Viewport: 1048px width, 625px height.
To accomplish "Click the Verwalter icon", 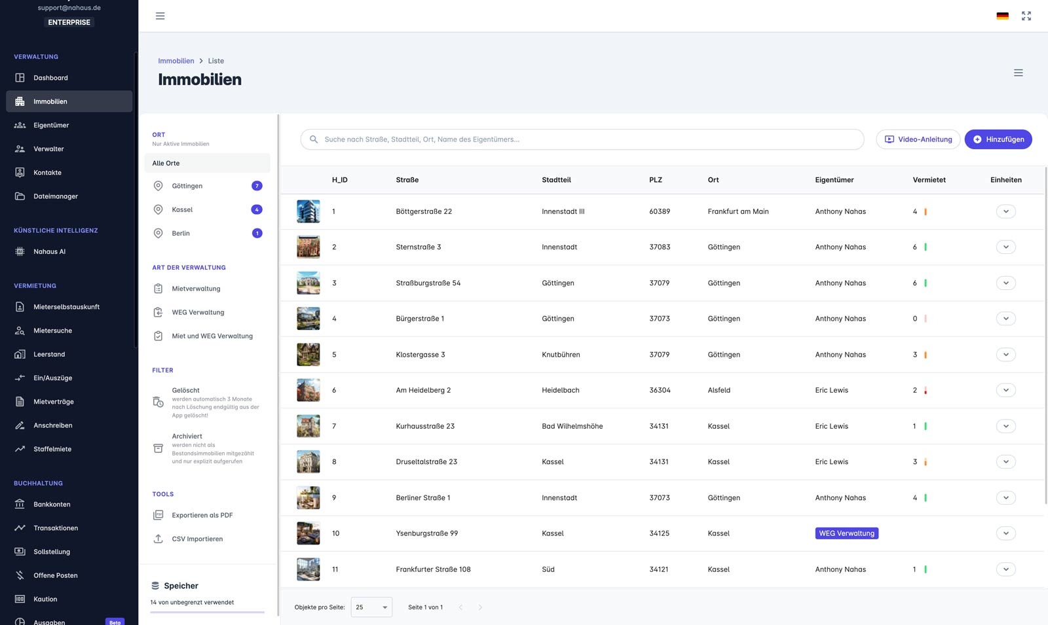I will point(20,149).
